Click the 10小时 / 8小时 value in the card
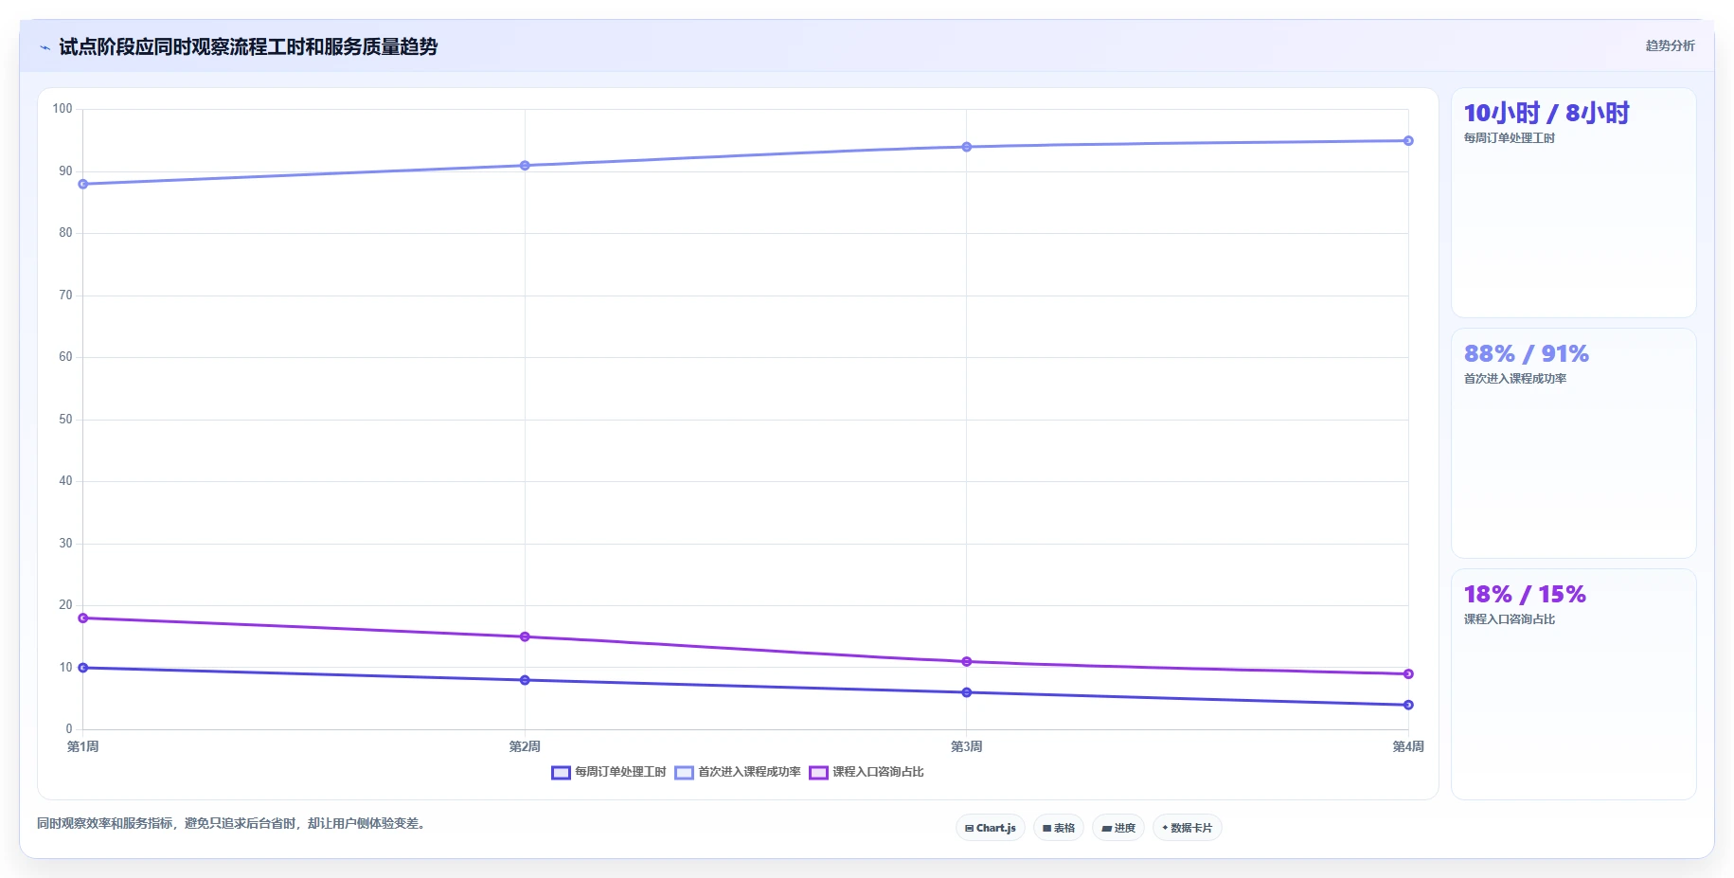Viewport: 1734px width, 878px height. pyautogui.click(x=1546, y=113)
